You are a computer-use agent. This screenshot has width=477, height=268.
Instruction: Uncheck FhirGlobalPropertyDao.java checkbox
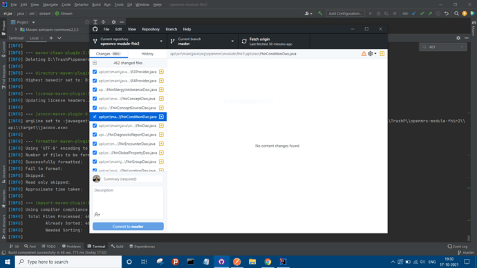95,153
